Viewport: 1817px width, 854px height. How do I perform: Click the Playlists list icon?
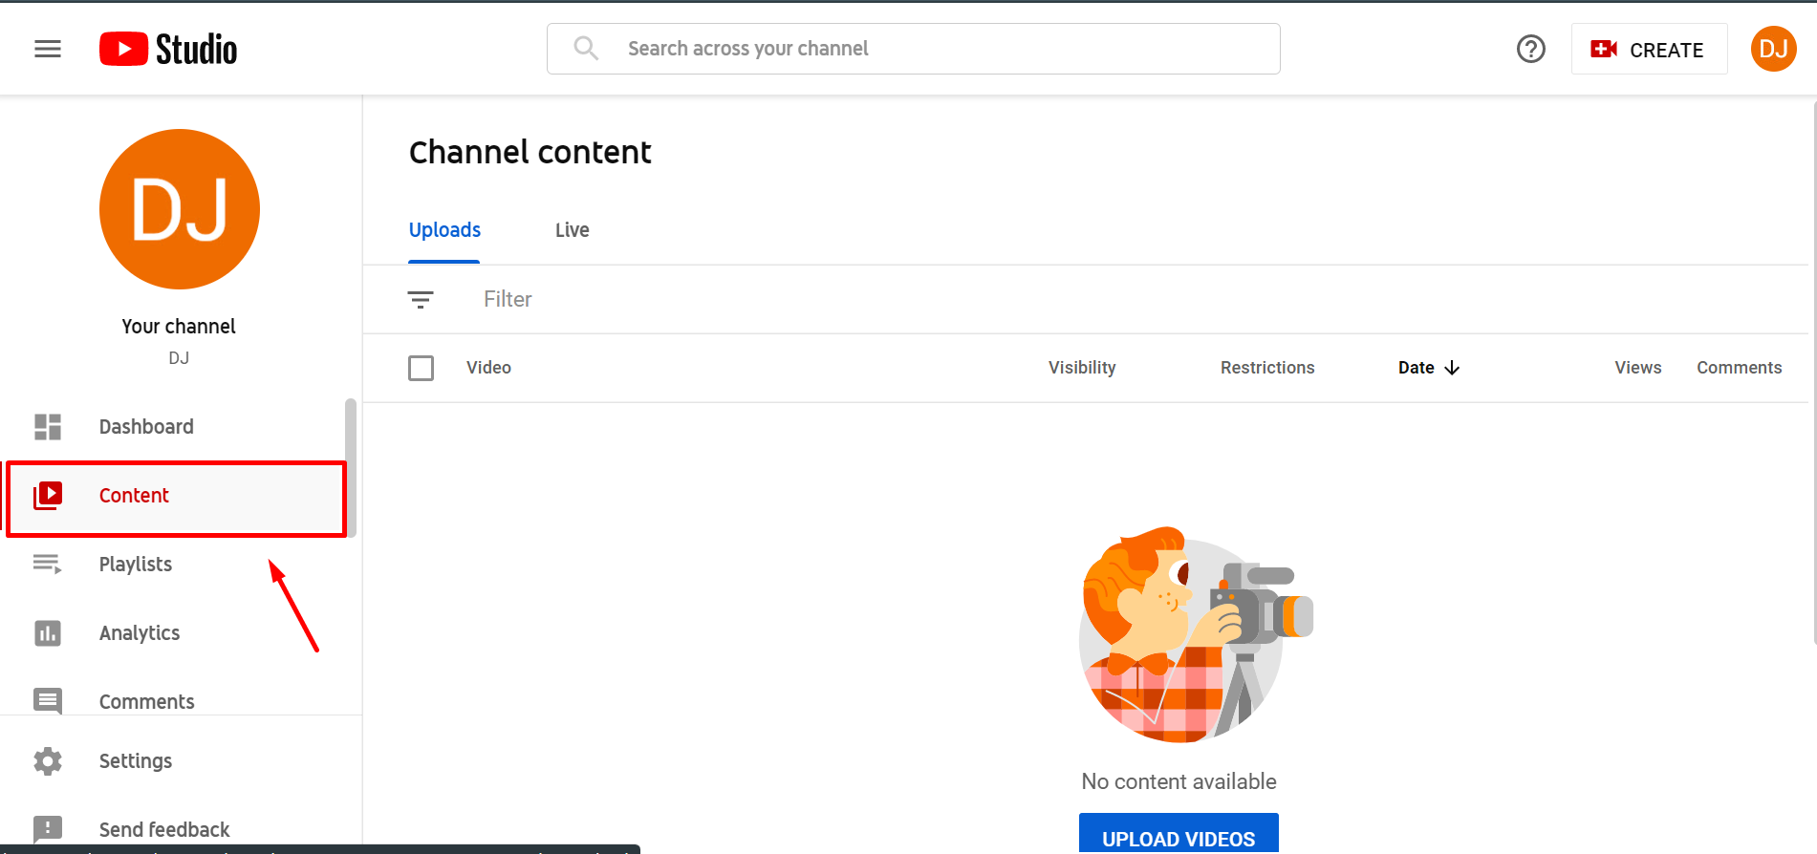click(x=48, y=565)
